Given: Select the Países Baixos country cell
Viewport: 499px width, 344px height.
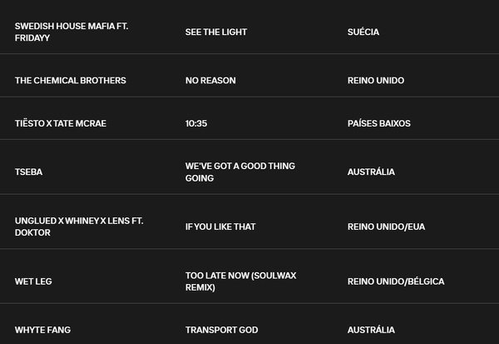Looking at the screenshot, I should (379, 123).
